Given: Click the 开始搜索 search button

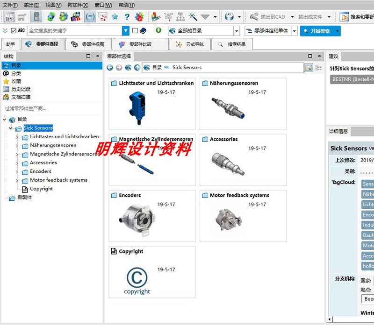Looking at the screenshot, I should tap(317, 31).
